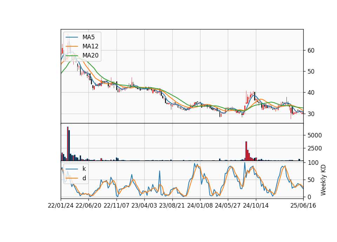Viewport: 337px width, 242px height.
Task: Click the KD axis value 100
Action: [313, 163]
